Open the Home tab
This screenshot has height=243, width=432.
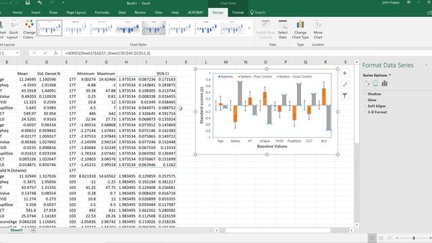pos(18,12)
